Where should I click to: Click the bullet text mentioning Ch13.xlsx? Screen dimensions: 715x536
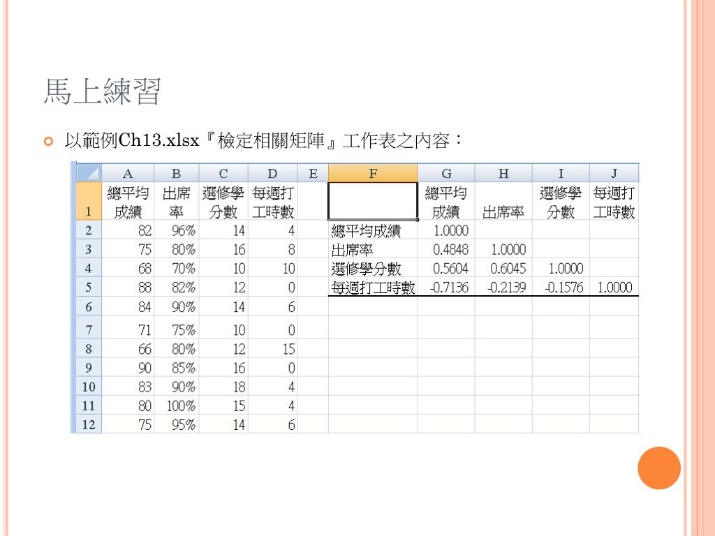click(x=263, y=140)
